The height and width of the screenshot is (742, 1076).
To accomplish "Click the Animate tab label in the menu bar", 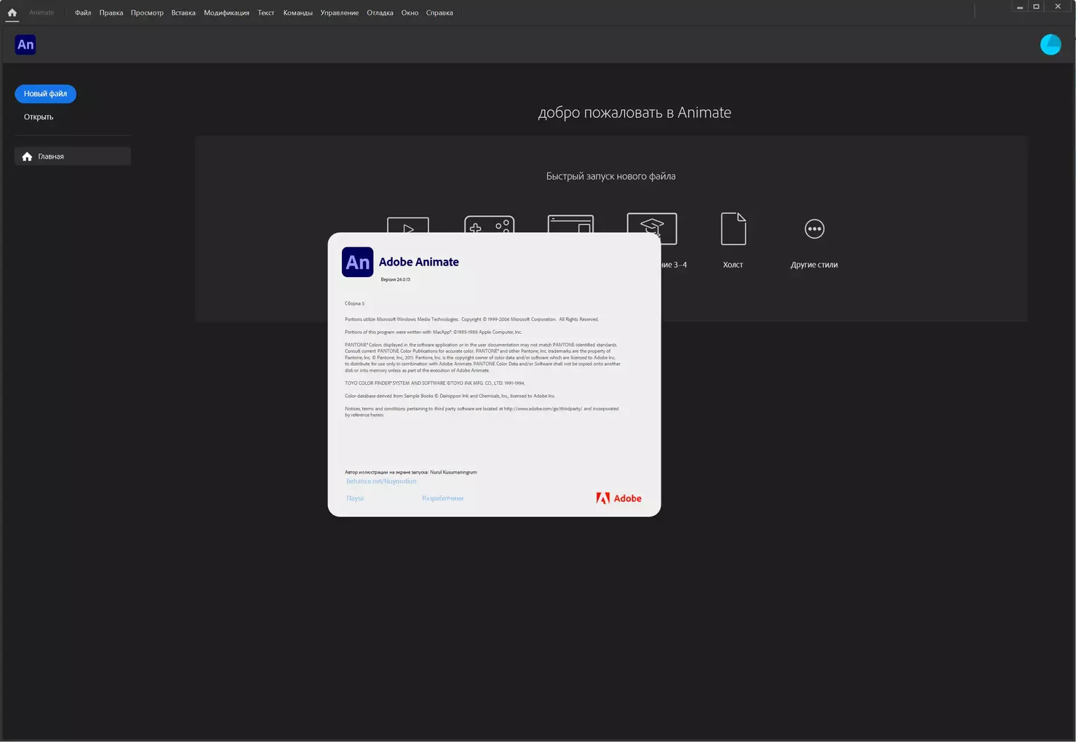I will coord(41,12).
